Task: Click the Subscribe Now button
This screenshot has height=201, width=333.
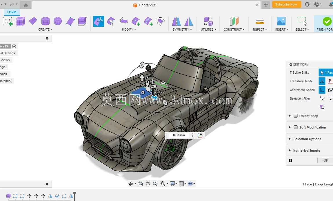Action: pyautogui.click(x=287, y=4)
